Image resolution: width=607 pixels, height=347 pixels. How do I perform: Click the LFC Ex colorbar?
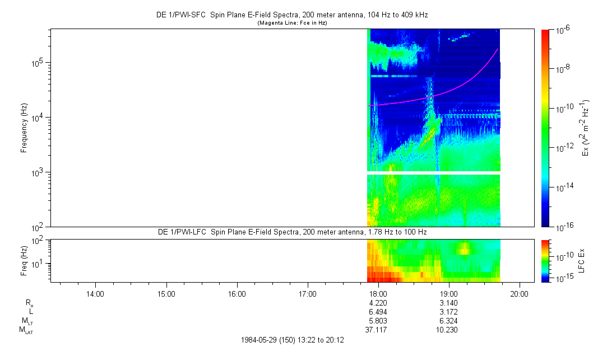coord(545,260)
